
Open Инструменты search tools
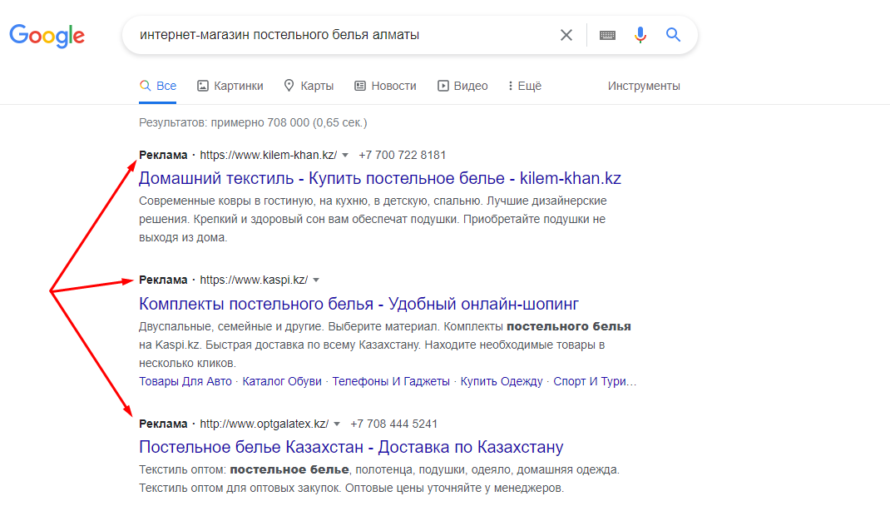pyautogui.click(x=644, y=86)
